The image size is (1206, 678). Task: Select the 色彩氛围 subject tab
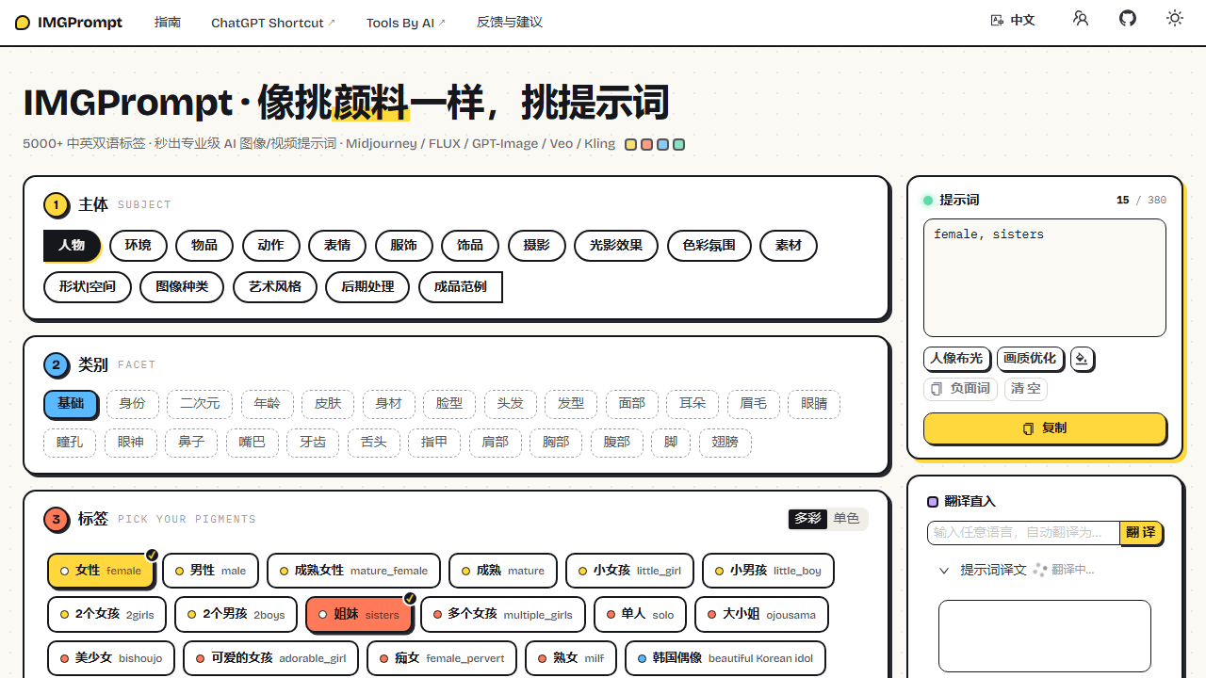(x=709, y=246)
